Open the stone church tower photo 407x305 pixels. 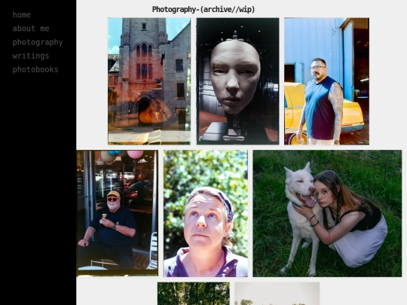(149, 81)
